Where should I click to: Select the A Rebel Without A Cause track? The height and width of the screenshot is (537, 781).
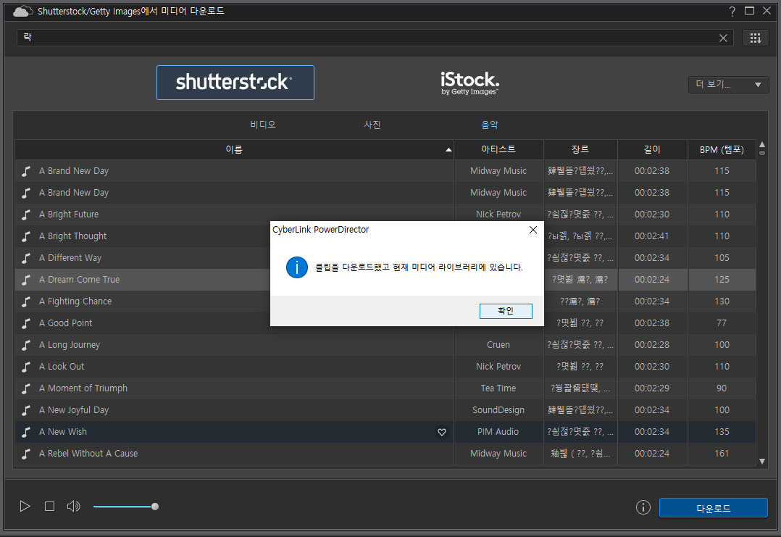click(234, 454)
